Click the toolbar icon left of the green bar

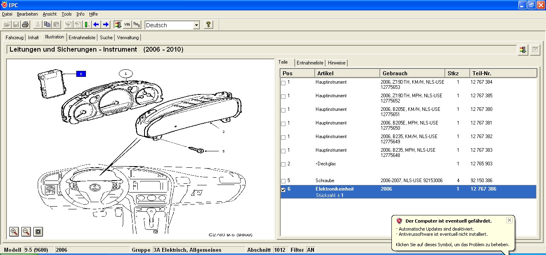(x=78, y=25)
